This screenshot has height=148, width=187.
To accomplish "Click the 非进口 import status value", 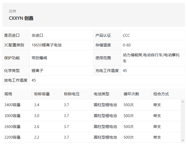I will point(37,35).
